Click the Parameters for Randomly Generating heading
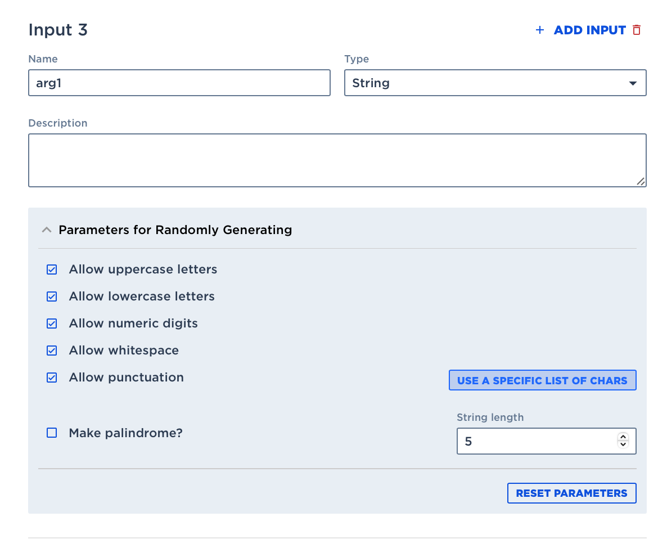Screen dimensions: 667x539 pos(175,230)
